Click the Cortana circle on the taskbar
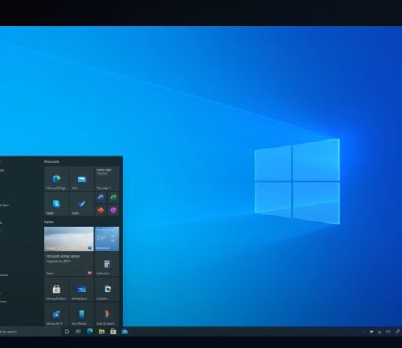This screenshot has width=402, height=348. point(66,331)
